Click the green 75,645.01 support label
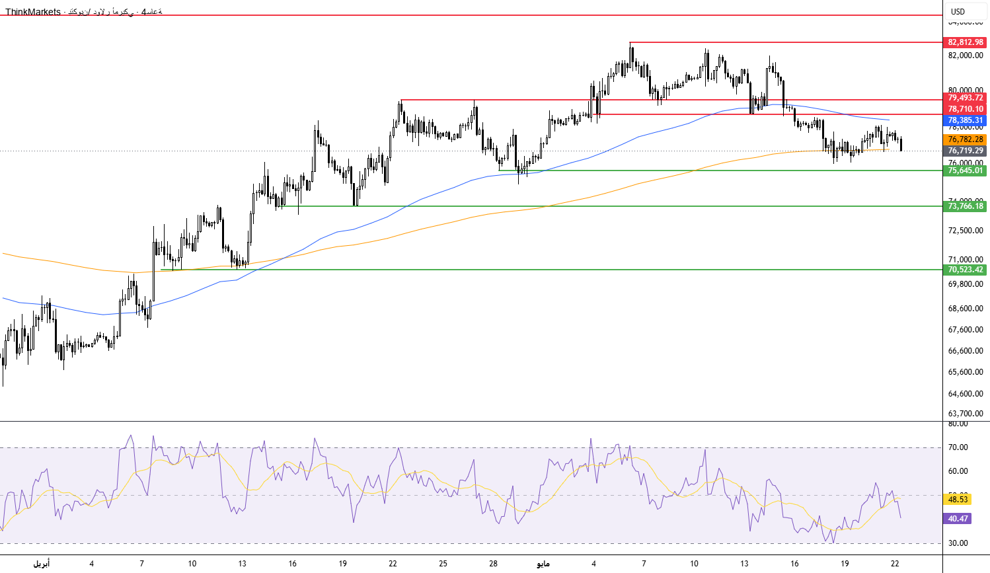This screenshot has width=990, height=573. [x=966, y=171]
